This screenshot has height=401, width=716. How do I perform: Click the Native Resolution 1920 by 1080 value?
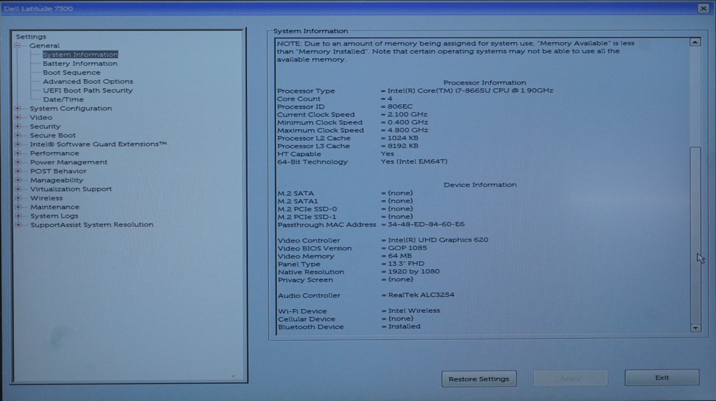point(414,271)
